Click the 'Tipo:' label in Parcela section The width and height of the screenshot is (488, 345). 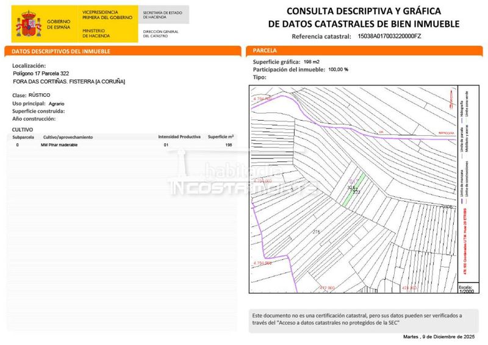pos(260,77)
